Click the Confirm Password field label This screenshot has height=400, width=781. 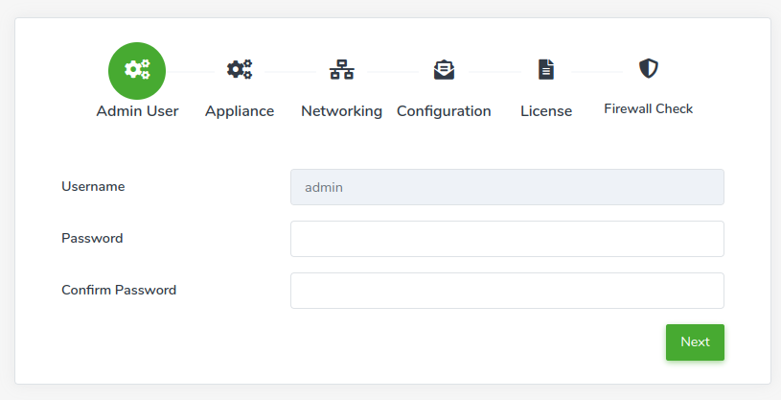(x=119, y=291)
